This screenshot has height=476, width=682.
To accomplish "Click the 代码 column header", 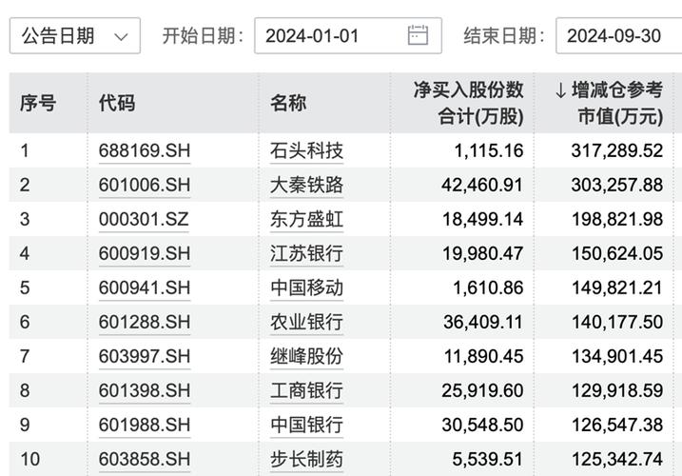I will tap(117, 103).
